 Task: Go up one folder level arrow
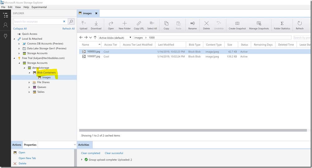pyautogui.click(x=95, y=37)
